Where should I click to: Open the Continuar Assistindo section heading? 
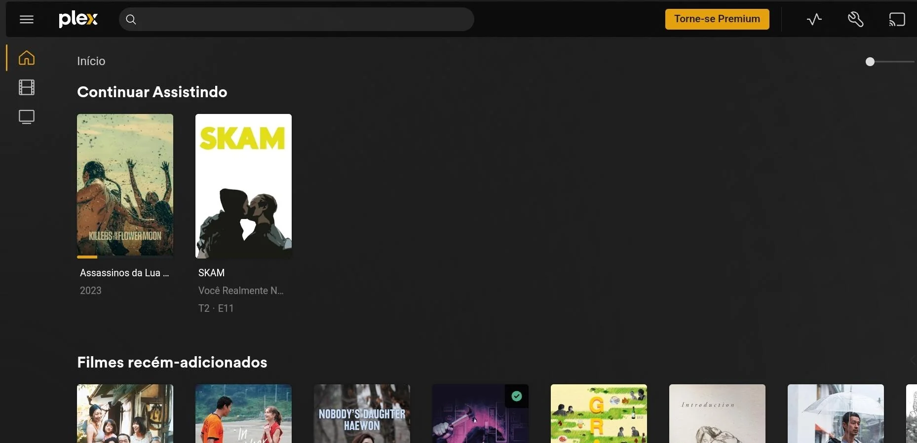(152, 92)
